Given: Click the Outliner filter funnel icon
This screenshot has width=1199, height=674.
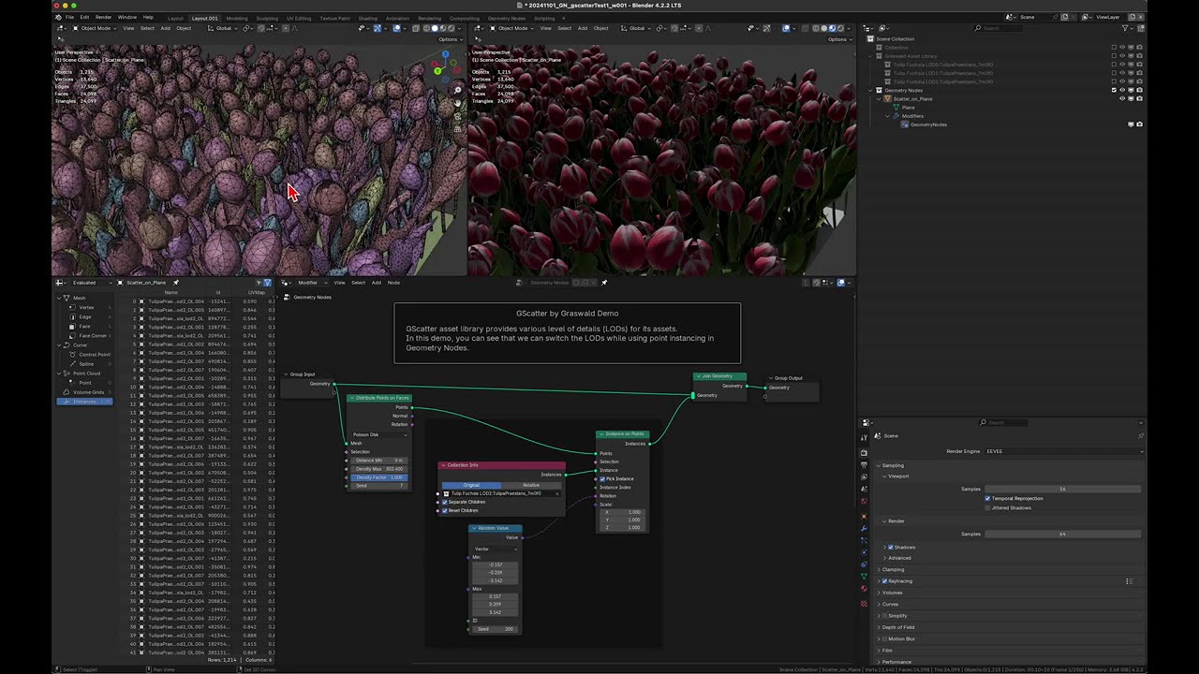Looking at the screenshot, I should [1125, 28].
